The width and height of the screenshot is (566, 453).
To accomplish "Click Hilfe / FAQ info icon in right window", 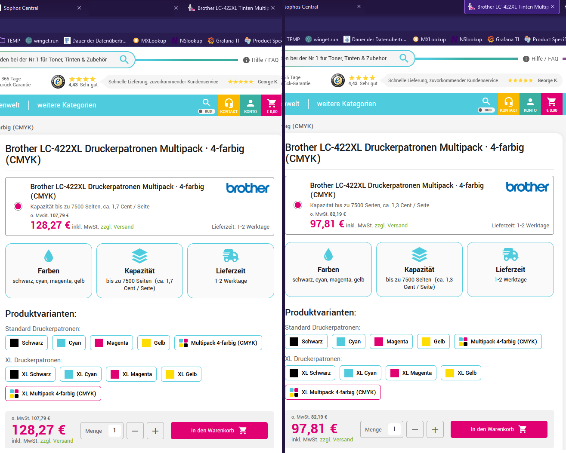I will (x=526, y=59).
